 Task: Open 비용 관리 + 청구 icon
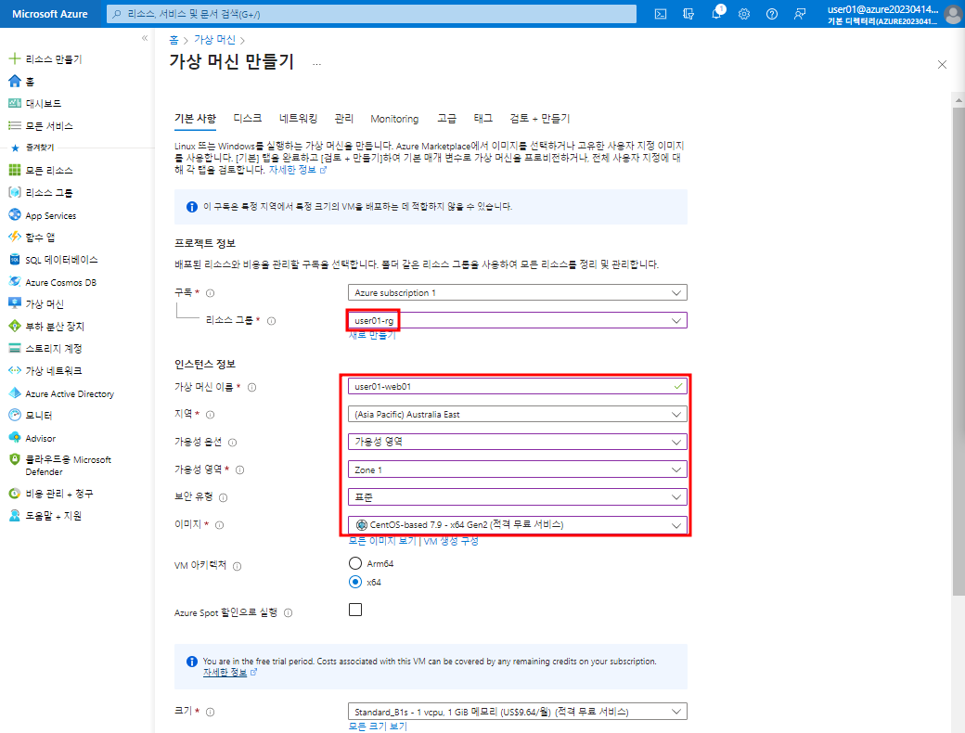point(14,493)
